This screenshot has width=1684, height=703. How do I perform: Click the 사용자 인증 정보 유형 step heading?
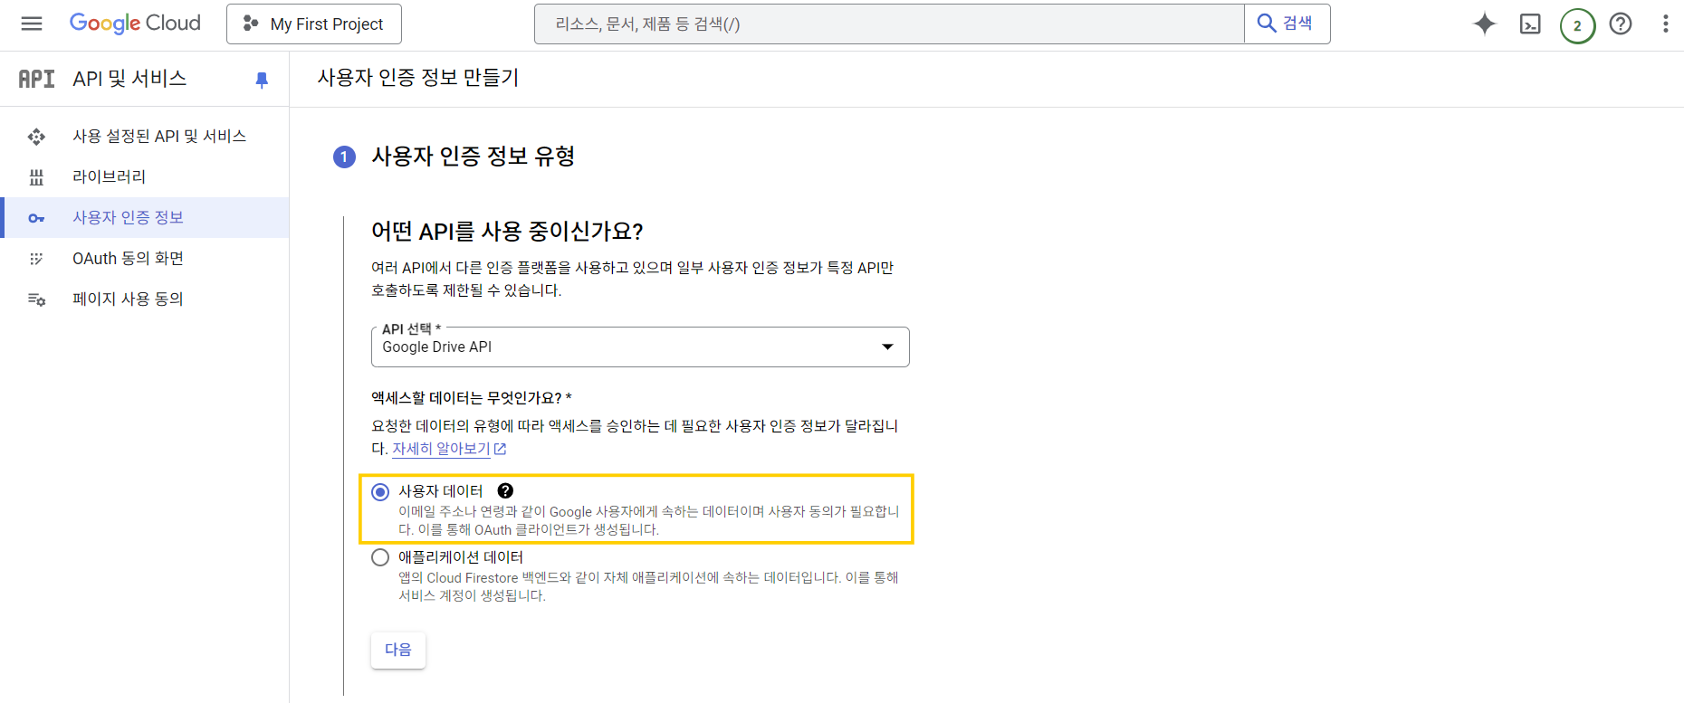pyautogui.click(x=474, y=157)
